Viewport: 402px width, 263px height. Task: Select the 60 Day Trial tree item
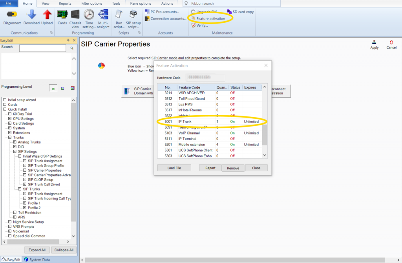point(22,114)
